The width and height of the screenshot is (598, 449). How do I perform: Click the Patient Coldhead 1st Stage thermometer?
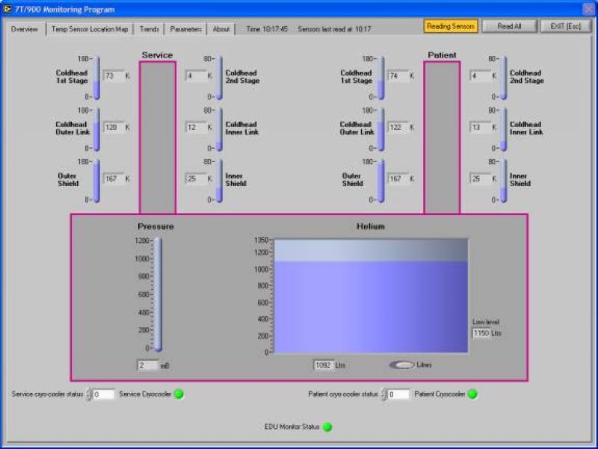tap(381, 78)
